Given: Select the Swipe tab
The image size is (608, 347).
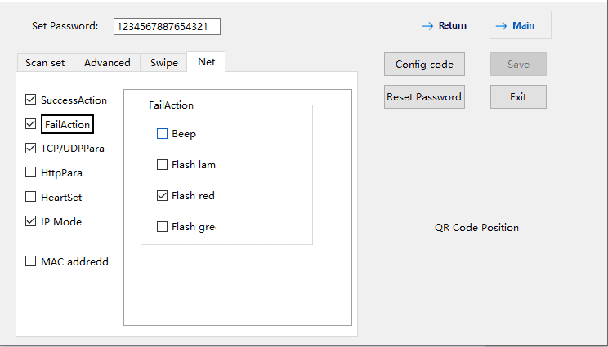Looking at the screenshot, I should coord(163,63).
